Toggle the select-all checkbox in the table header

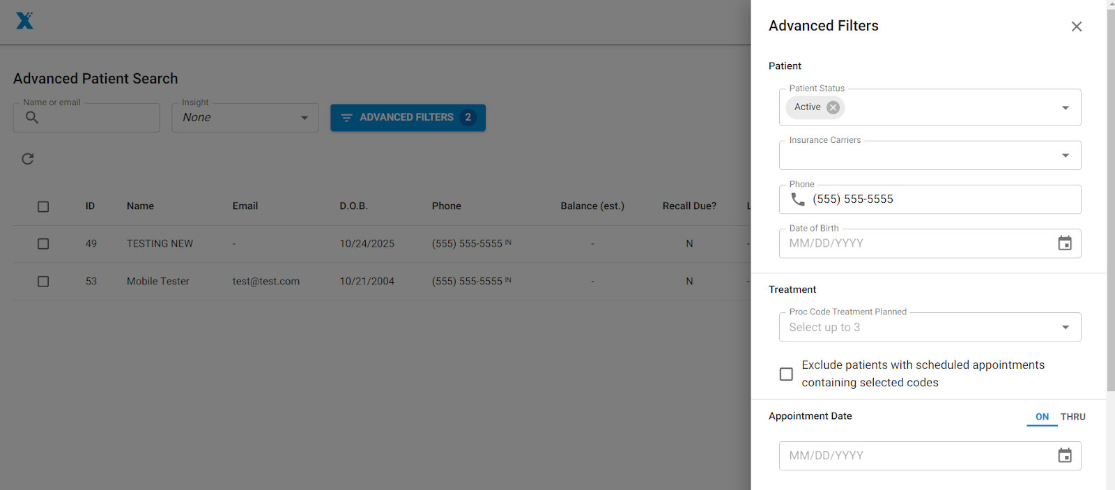coord(43,206)
